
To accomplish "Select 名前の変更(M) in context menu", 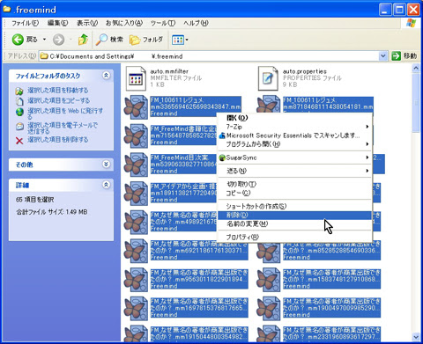I will [x=294, y=224].
